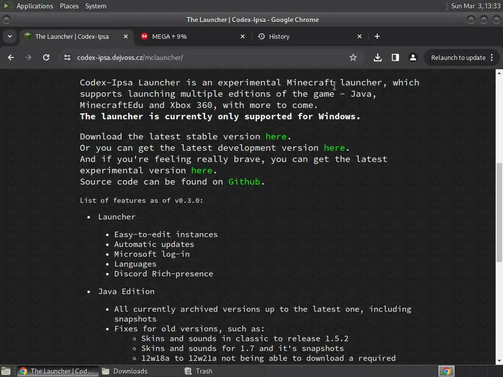
Task: Click 'Automatic updates' list item
Action: 154,244
